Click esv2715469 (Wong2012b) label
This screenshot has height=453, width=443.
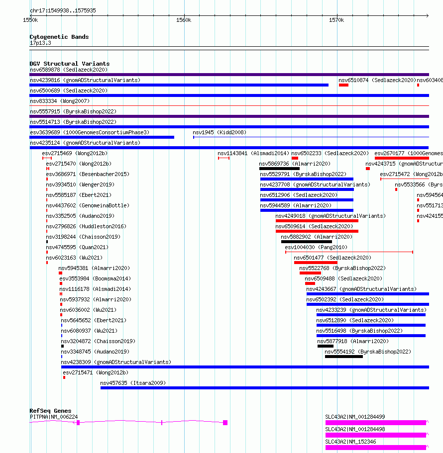(75, 153)
